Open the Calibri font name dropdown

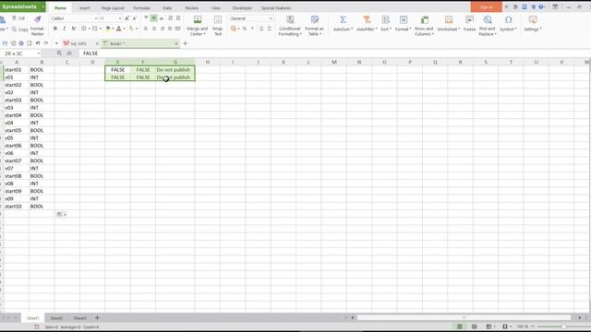point(96,18)
